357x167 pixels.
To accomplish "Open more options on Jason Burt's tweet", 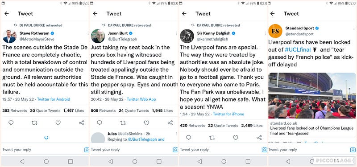I will tap(176, 33).
